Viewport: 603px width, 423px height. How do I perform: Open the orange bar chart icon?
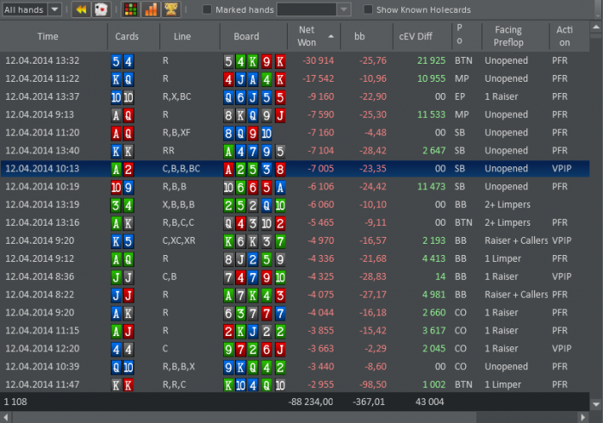click(151, 9)
